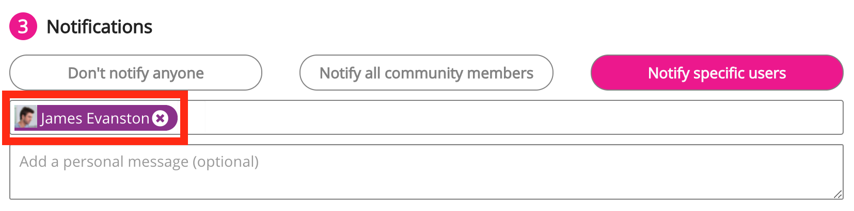
Task: Select "Notify specific users" option
Action: click(x=717, y=73)
